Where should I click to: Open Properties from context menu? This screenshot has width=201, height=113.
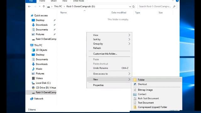(x=109, y=85)
